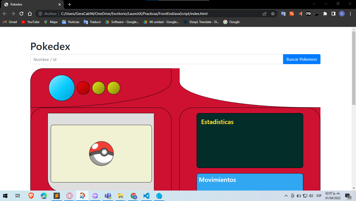356x201 pixels.
Task: Click the share page icon in address bar
Action: (265, 14)
